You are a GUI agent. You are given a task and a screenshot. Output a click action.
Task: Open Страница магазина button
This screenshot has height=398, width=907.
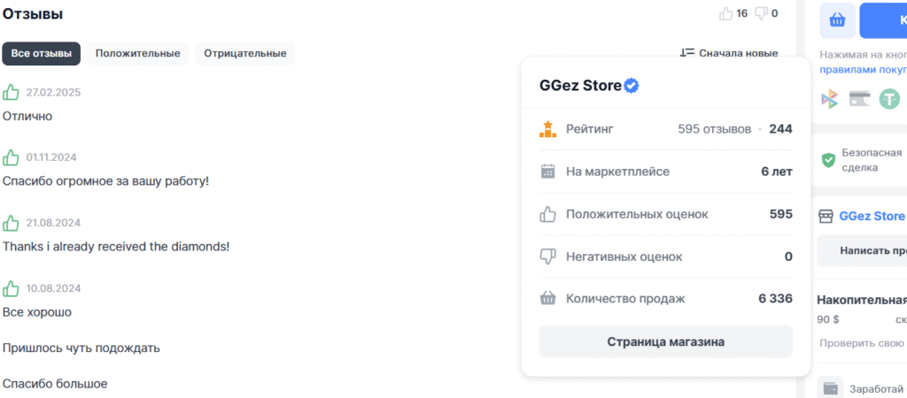click(665, 341)
